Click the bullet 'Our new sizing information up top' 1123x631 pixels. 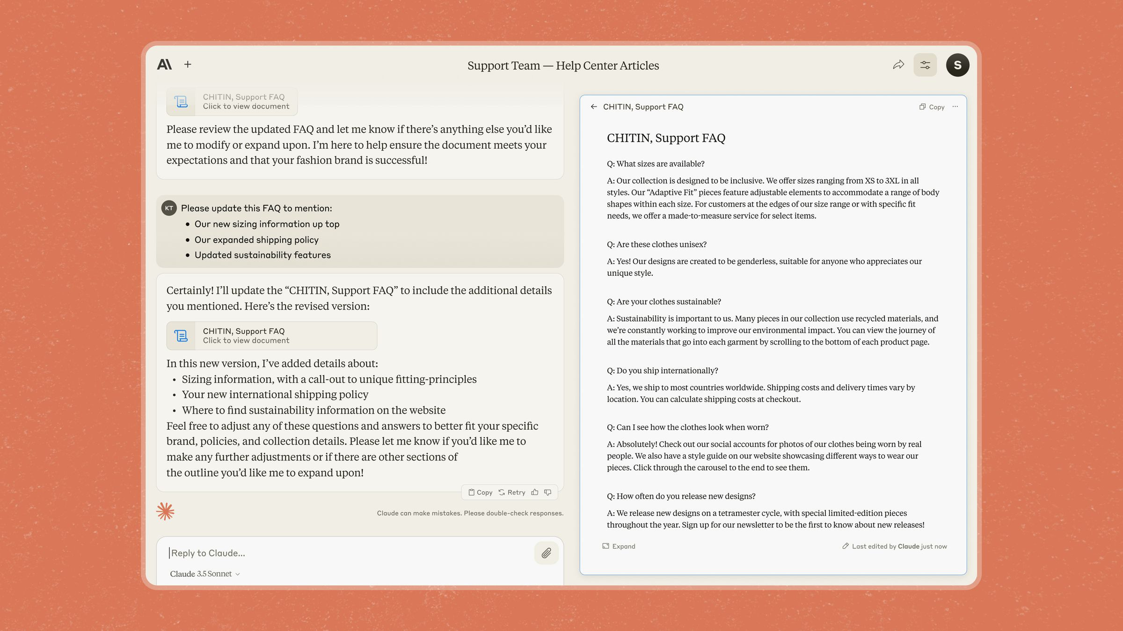[x=267, y=224]
